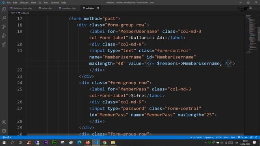
Task: Open the Go menu
Action: [x=40, y=3]
